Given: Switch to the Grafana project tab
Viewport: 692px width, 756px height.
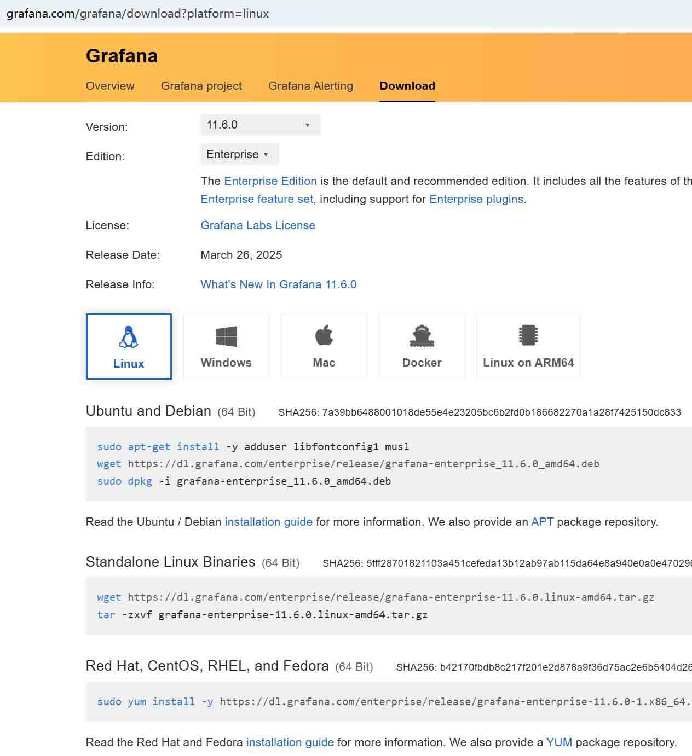Looking at the screenshot, I should [201, 86].
